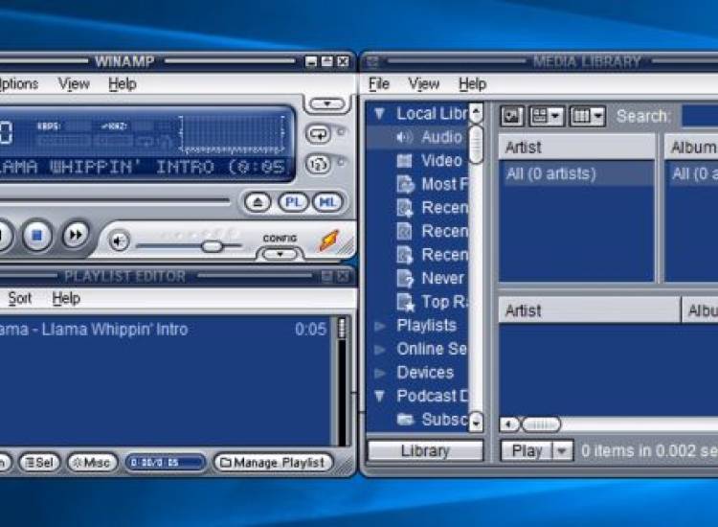Adjust the Winamp volume slider knob

pyautogui.click(x=212, y=246)
